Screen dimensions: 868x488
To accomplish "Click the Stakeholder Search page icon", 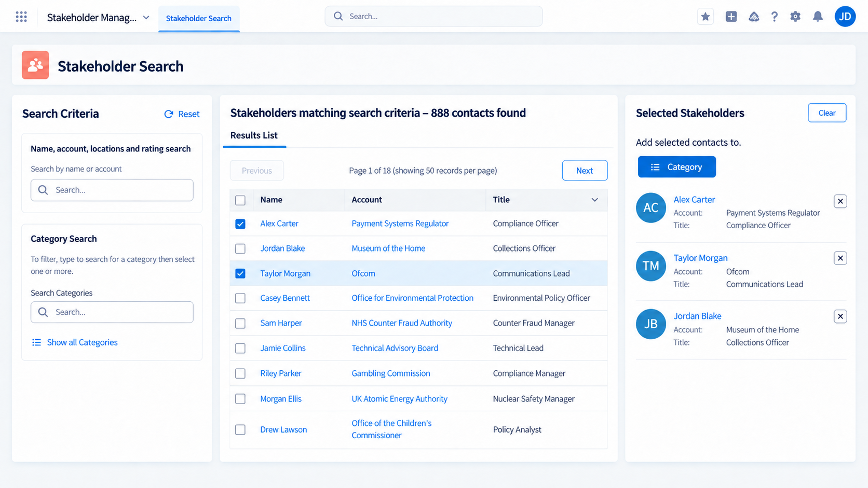I will [35, 65].
